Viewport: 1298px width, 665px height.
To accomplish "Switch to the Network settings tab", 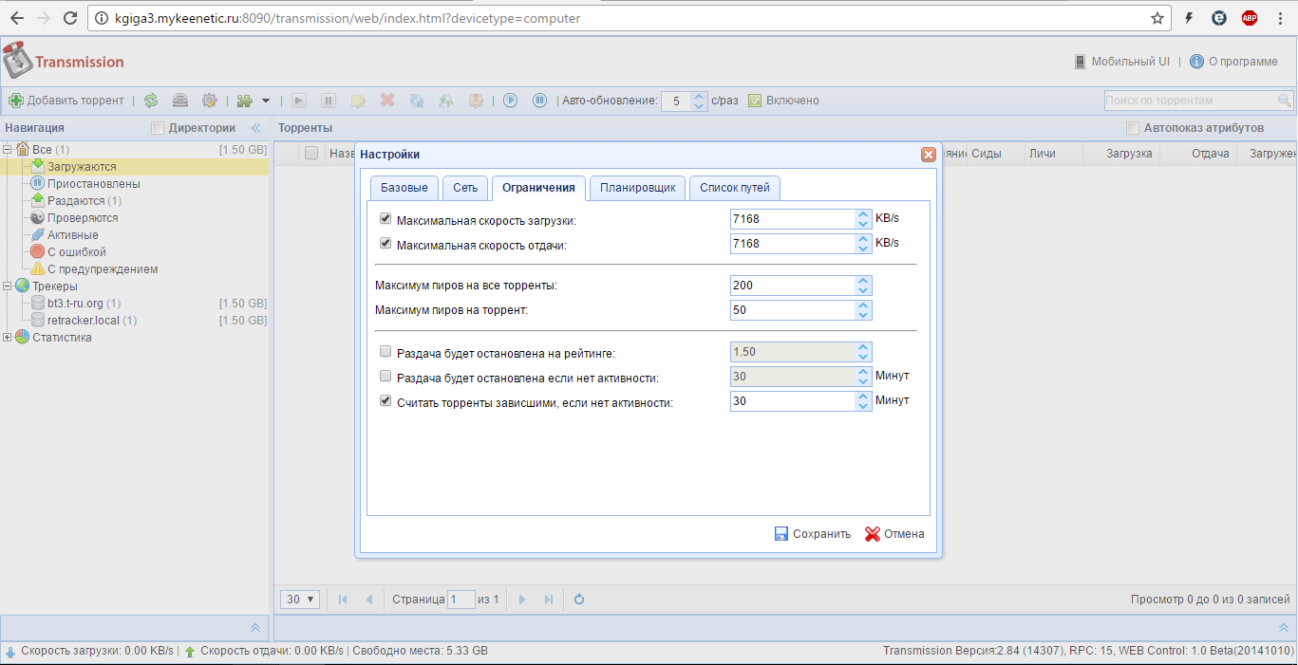I will tap(465, 188).
